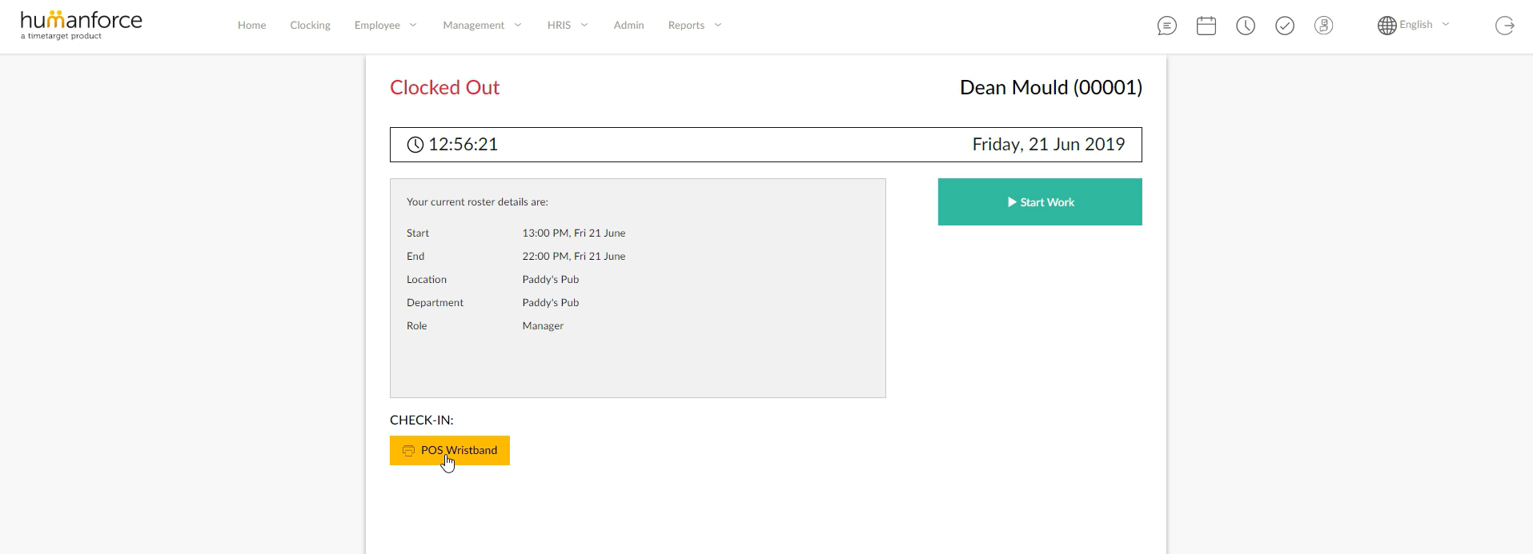Screen dimensions: 1533x554
Task: Open the Reports menu label
Action: pos(686,25)
